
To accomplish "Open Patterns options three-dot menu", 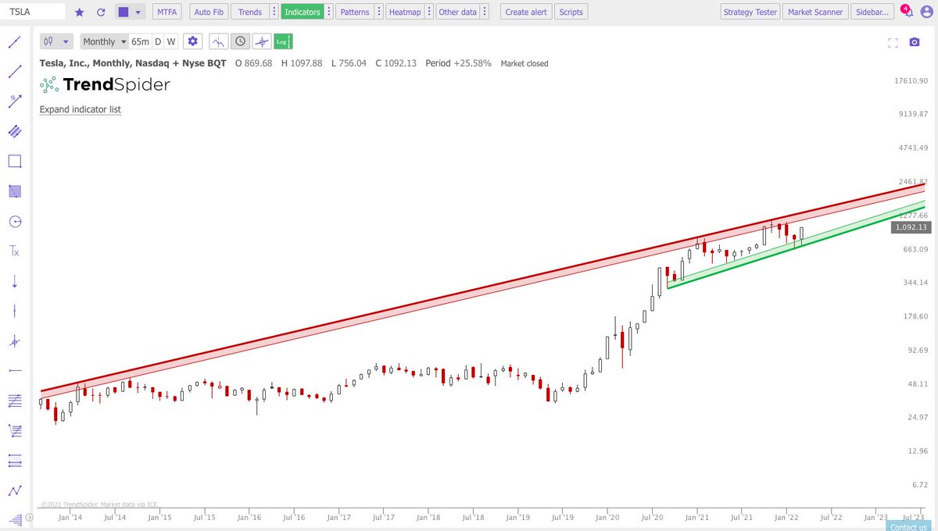I will pyautogui.click(x=378, y=12).
